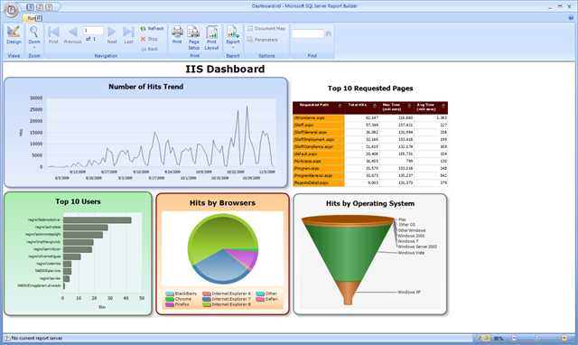The width and height of the screenshot is (578, 345).
Task: Sort table by Avg Time
Action: click(x=443, y=107)
